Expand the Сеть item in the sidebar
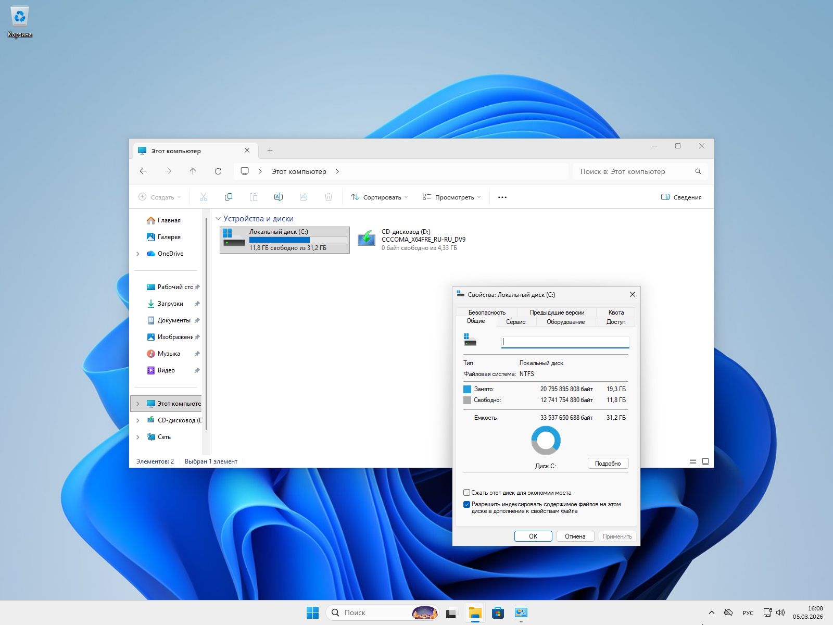 [x=137, y=437]
